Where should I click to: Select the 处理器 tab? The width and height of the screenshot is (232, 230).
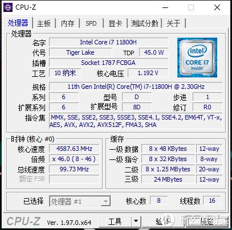click(x=18, y=23)
